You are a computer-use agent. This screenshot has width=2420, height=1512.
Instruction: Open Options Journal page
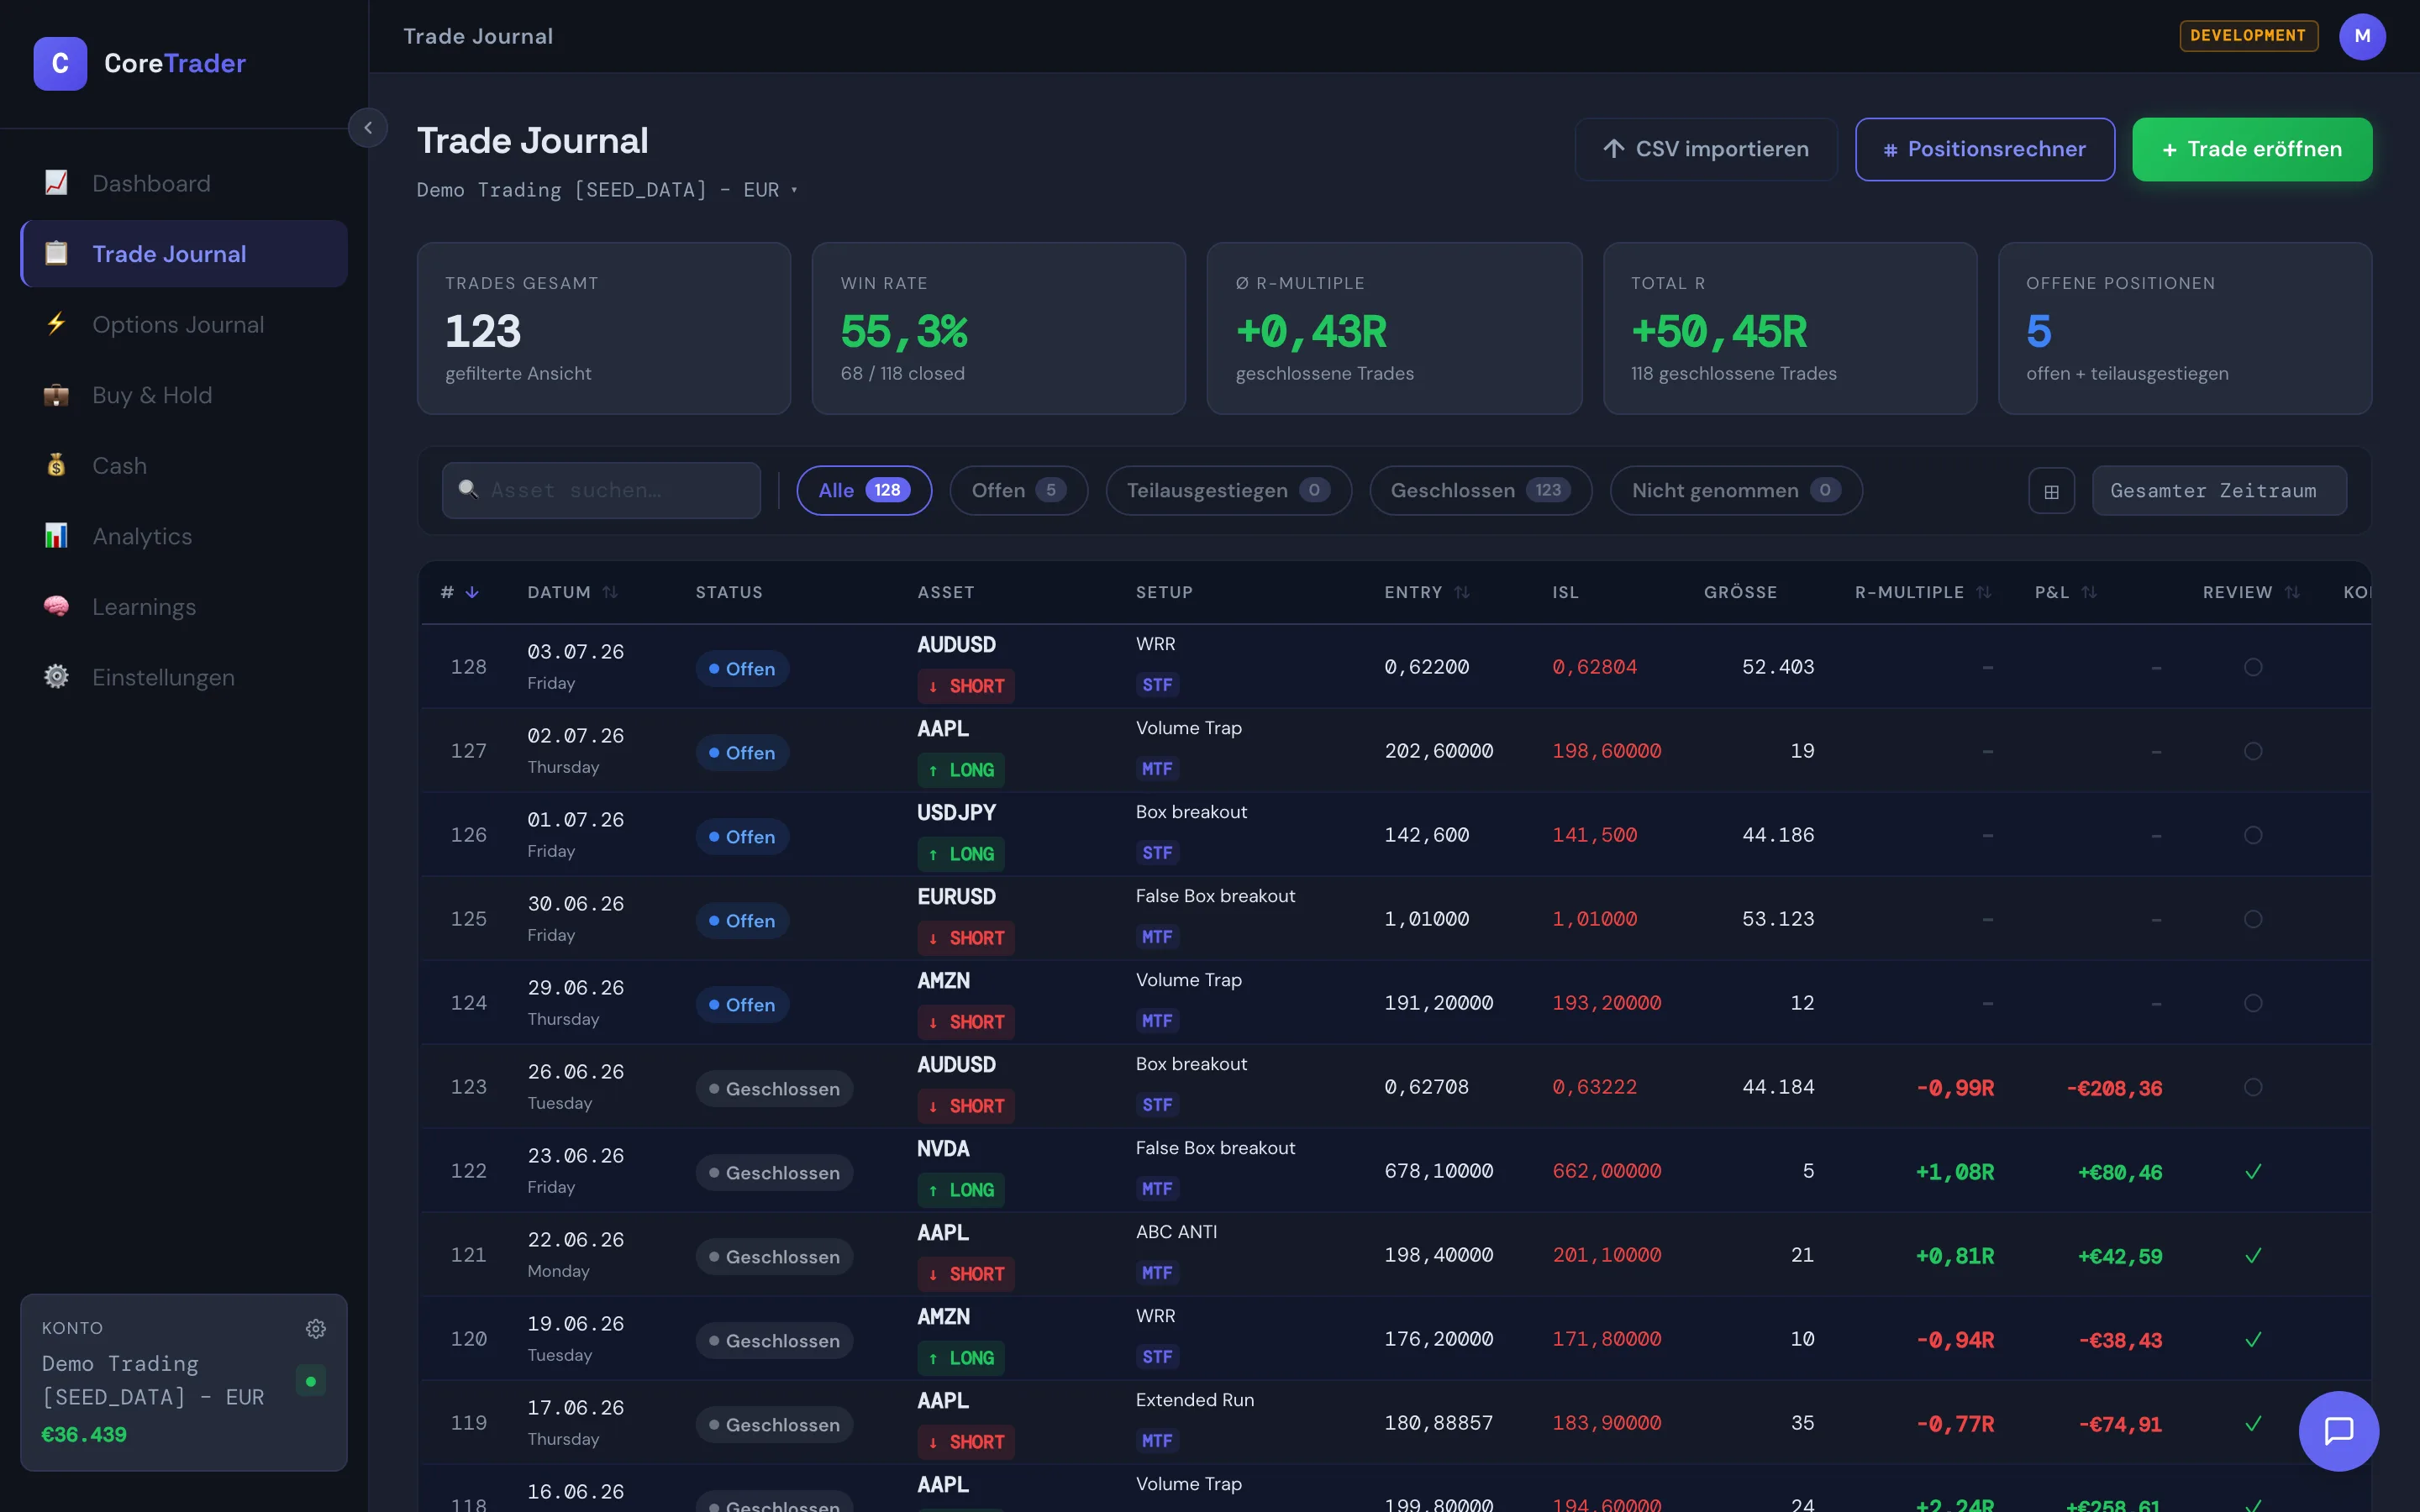tap(185, 324)
